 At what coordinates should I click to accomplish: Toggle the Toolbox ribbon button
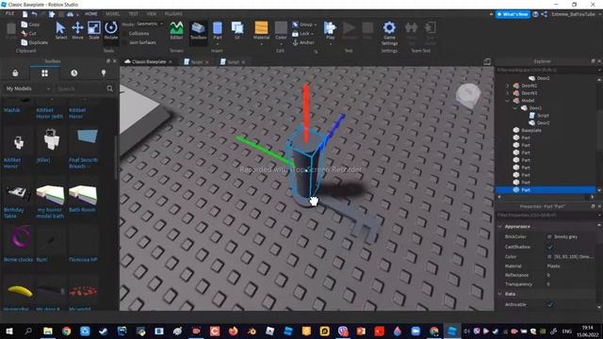coord(199,30)
